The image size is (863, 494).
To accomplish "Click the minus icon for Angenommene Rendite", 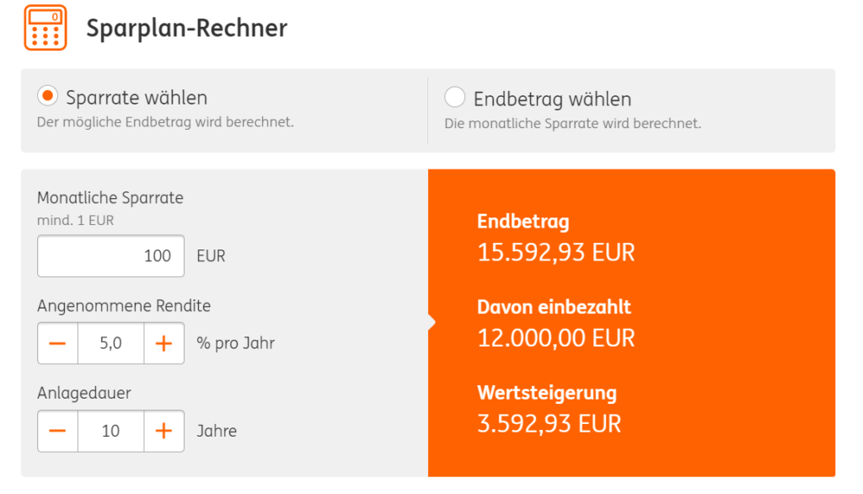I will tap(56, 343).
